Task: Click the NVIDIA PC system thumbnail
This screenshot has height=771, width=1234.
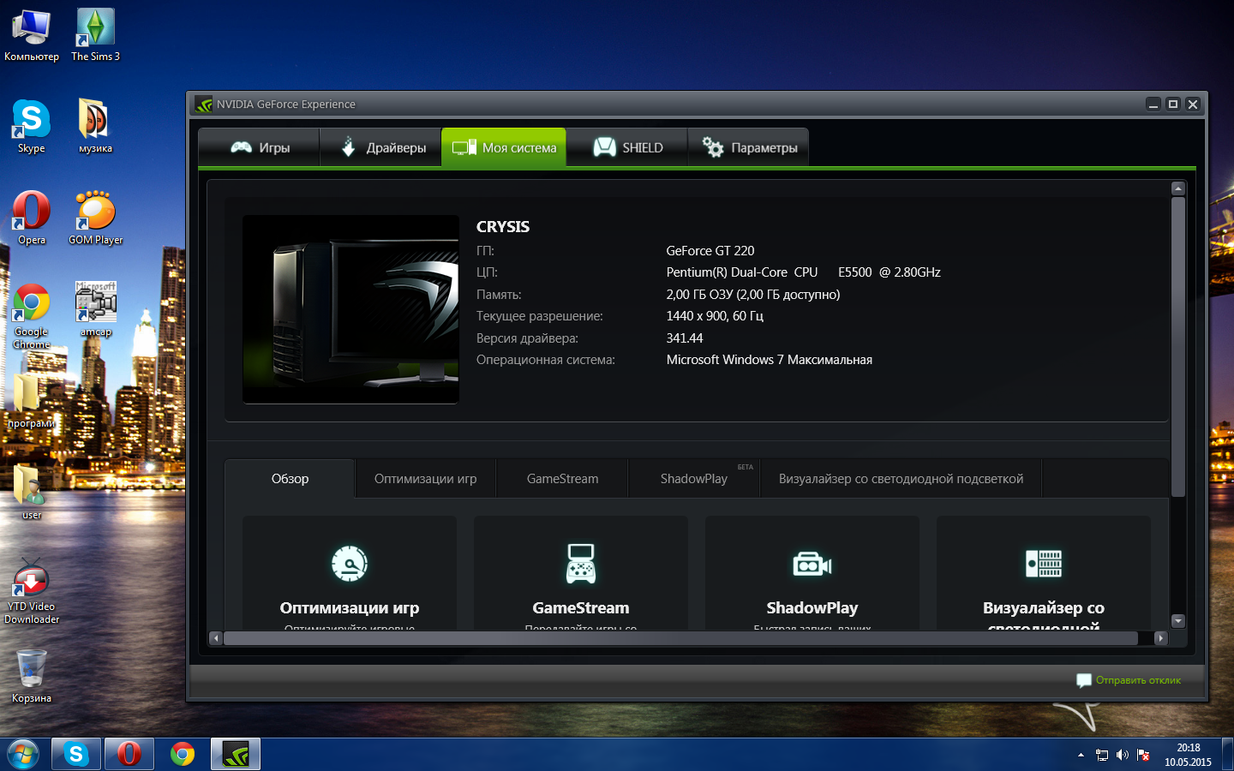Action: tap(350, 309)
